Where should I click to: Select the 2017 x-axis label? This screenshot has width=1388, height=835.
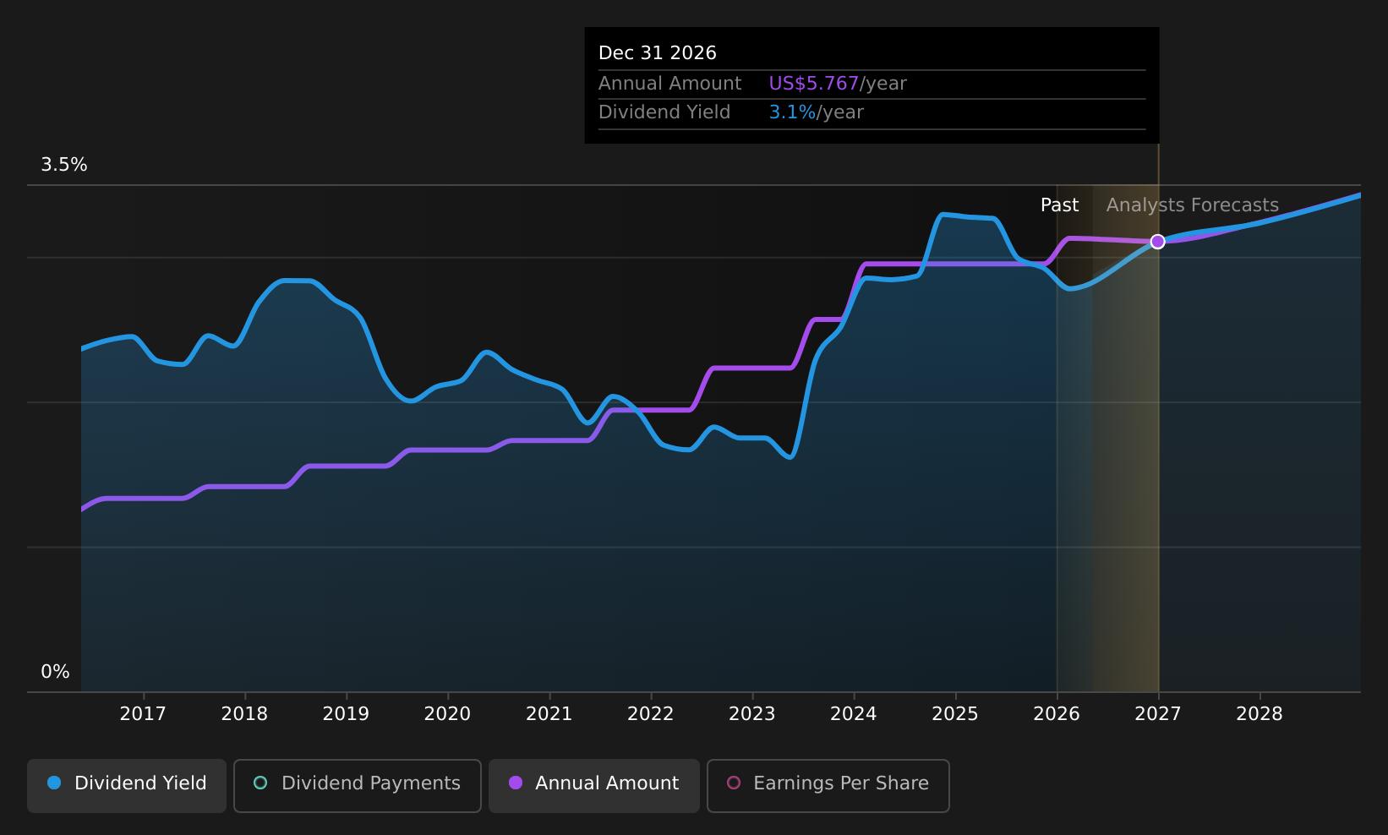click(143, 714)
